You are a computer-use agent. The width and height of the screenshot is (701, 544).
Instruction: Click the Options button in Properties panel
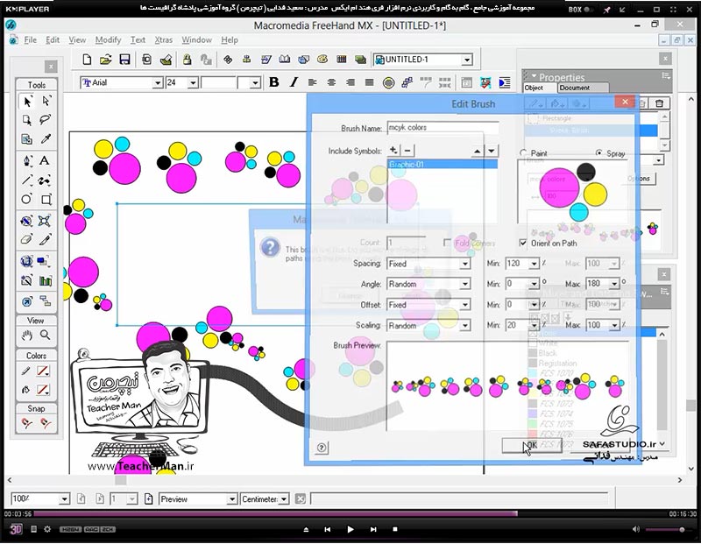[640, 179]
